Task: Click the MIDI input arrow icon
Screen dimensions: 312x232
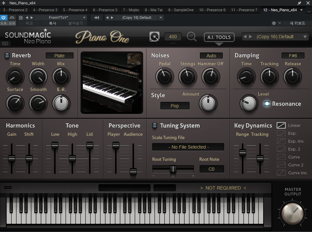Action: click(97, 17)
